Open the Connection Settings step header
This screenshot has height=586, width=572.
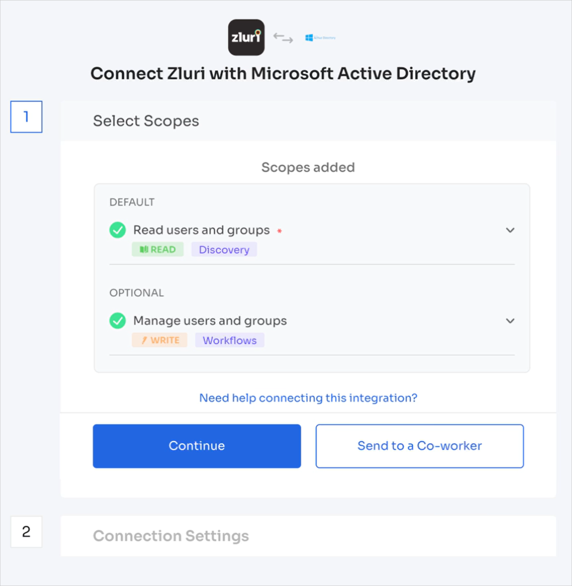[x=308, y=535]
